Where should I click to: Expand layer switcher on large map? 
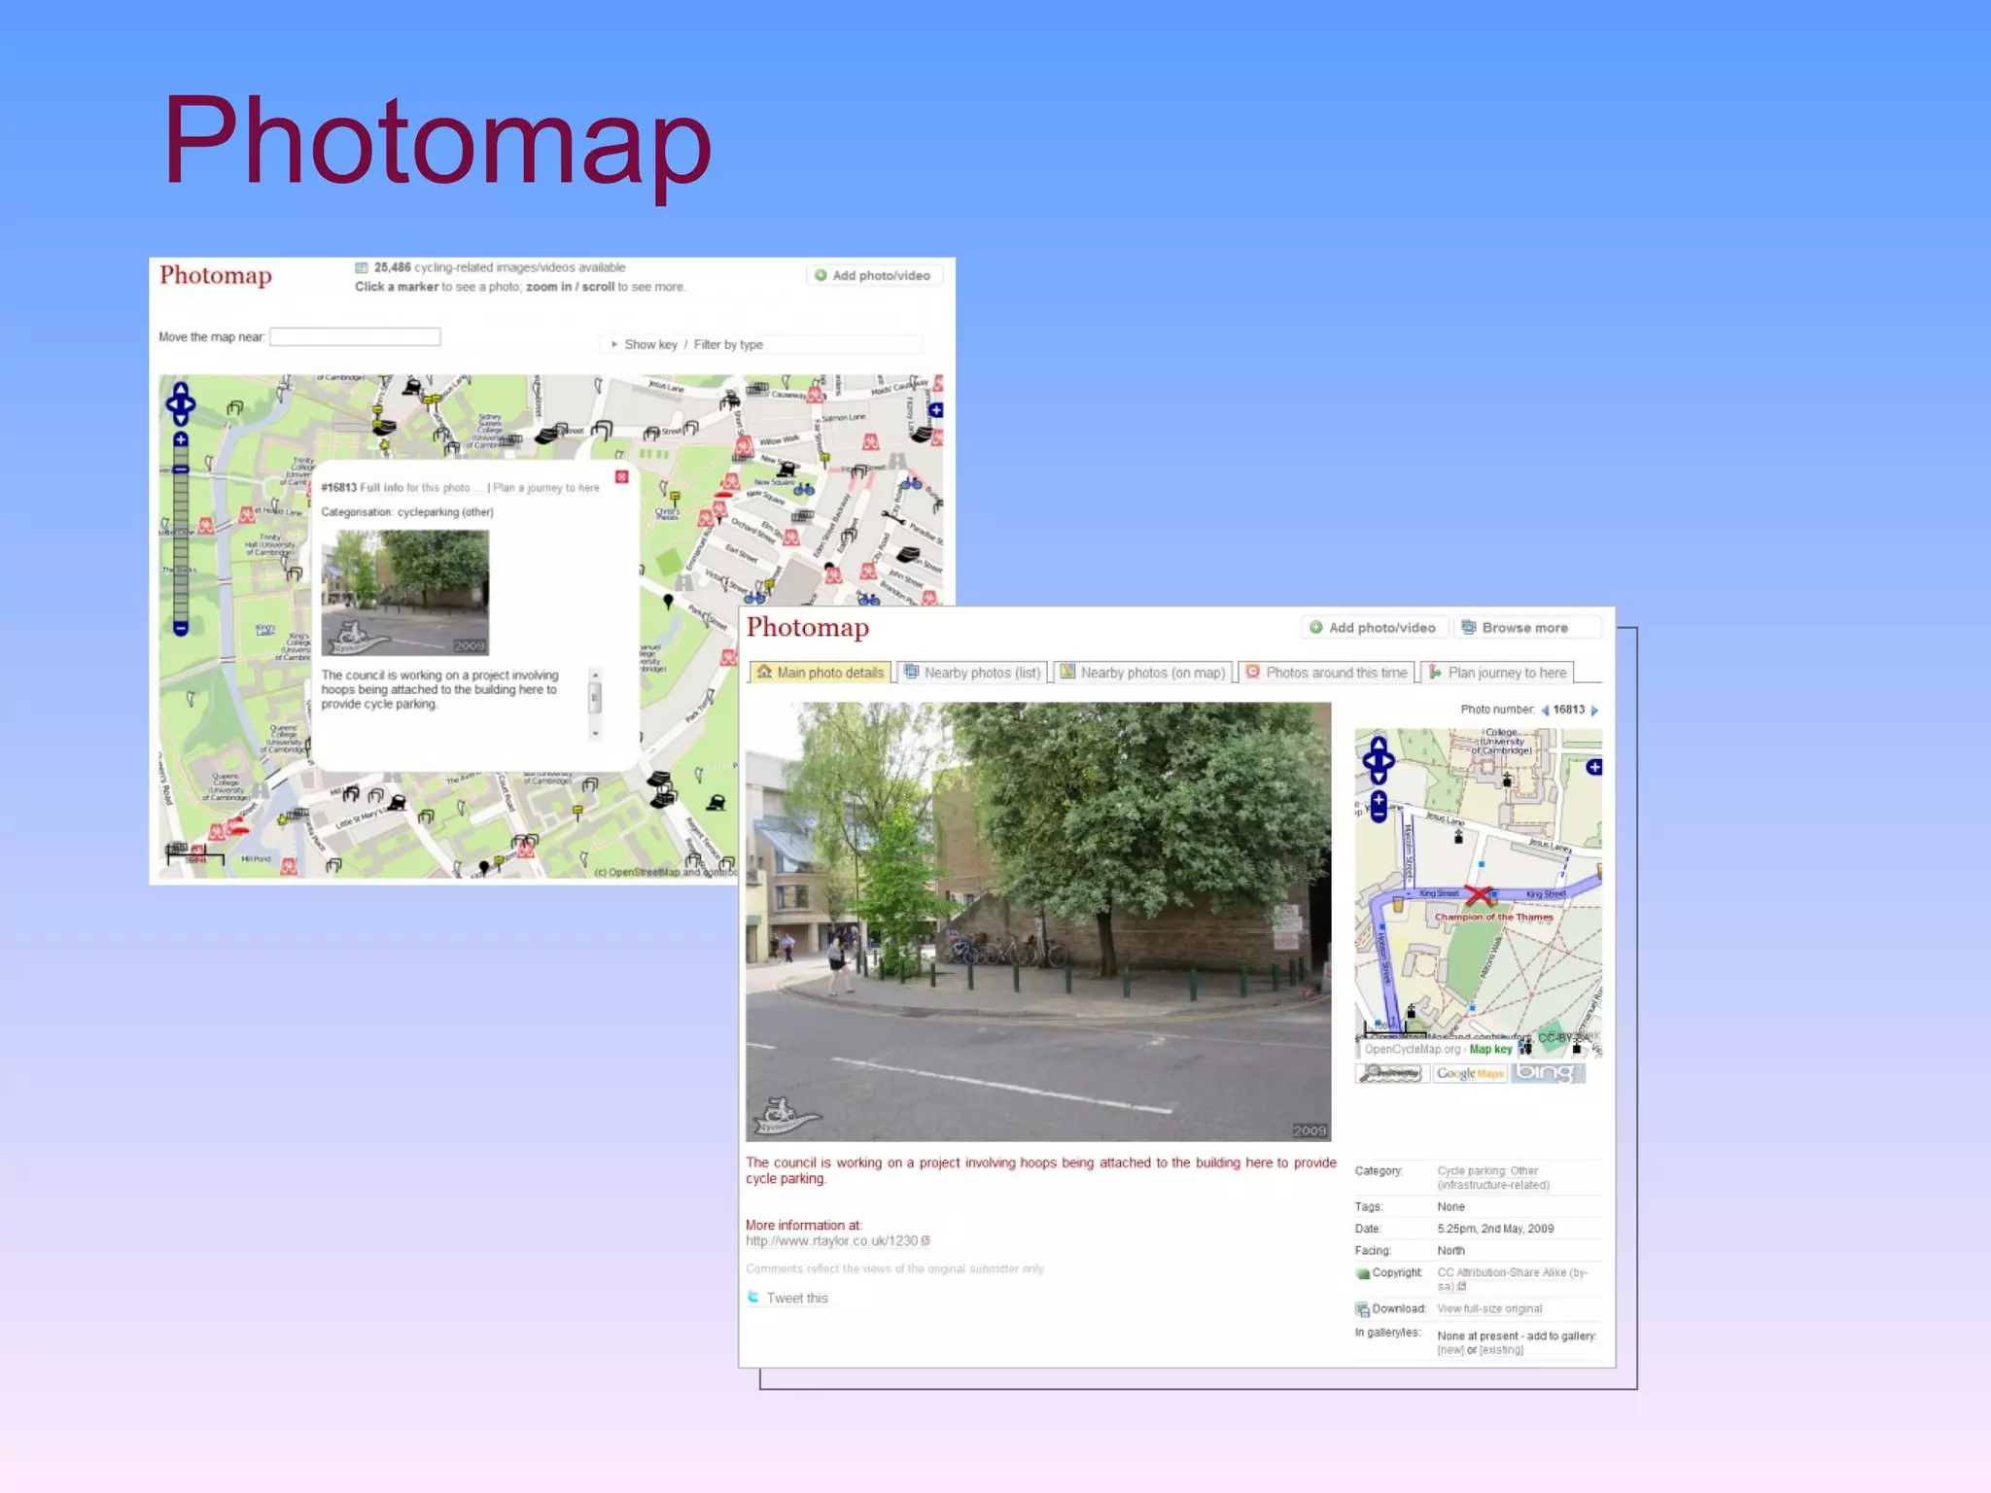tap(935, 410)
